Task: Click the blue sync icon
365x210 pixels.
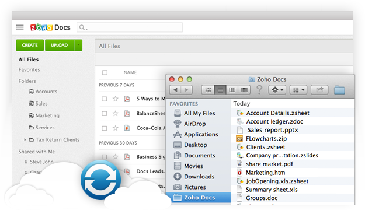Action: (101, 180)
